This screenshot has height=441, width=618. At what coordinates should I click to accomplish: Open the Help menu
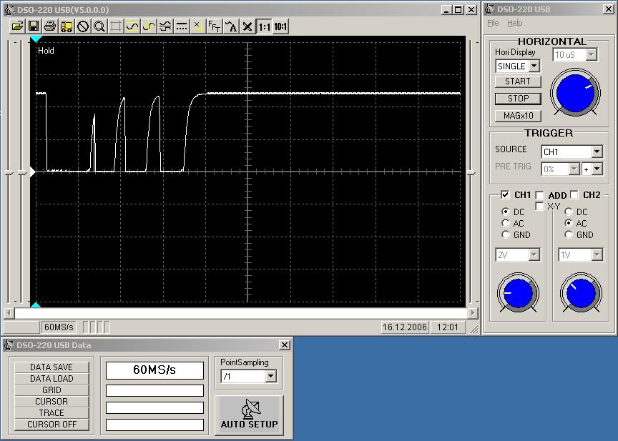click(515, 24)
